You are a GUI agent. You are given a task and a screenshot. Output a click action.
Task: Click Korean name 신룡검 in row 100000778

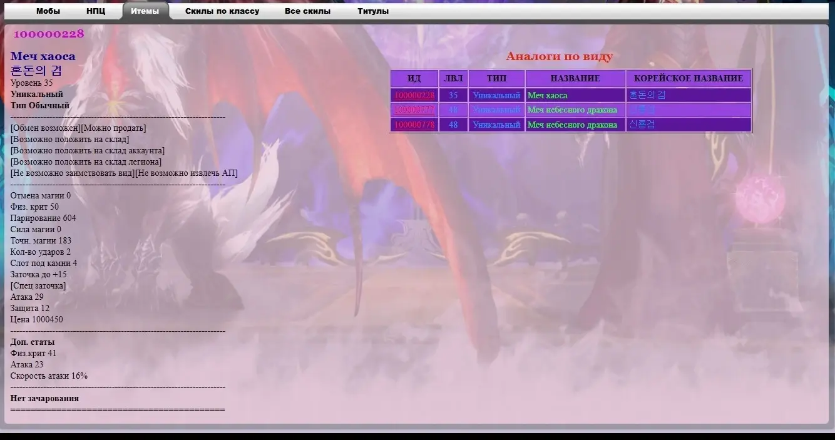click(x=642, y=125)
